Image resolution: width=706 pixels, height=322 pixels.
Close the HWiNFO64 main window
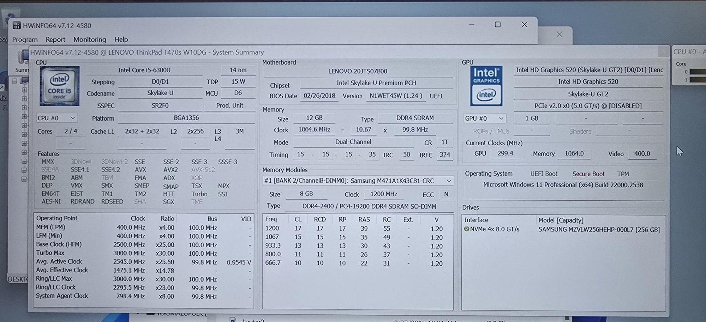(525, 24)
